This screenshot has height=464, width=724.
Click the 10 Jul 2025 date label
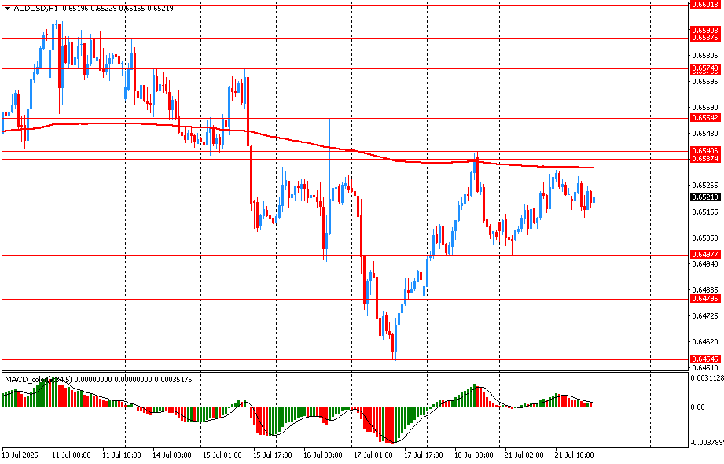(x=22, y=455)
